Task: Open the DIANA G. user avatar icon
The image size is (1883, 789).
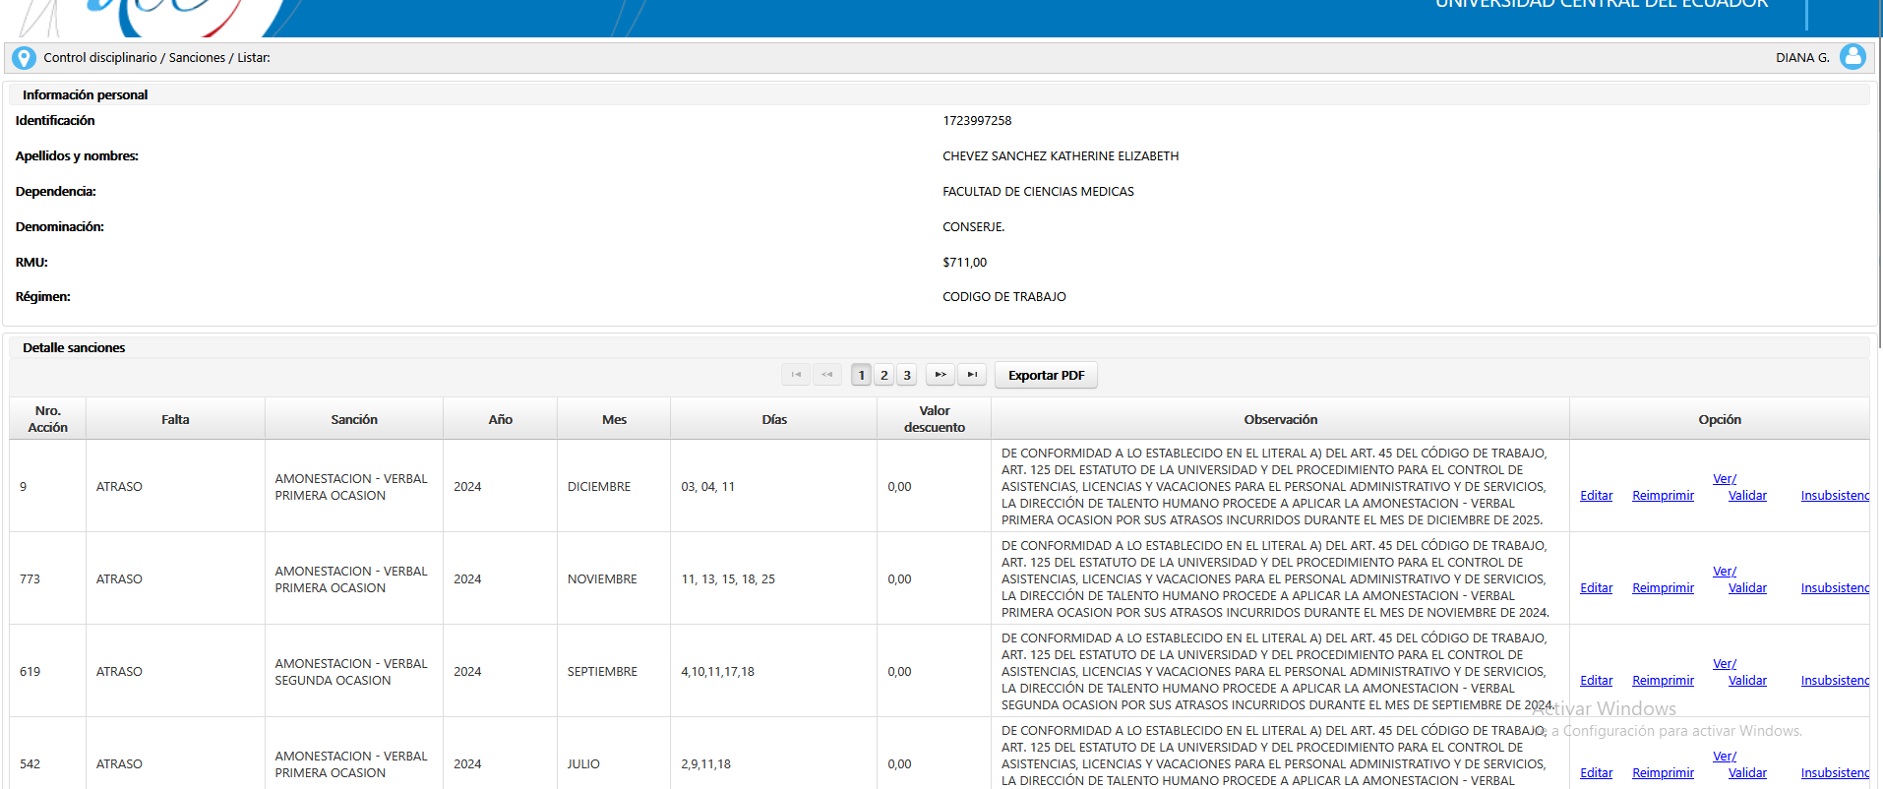Action: pos(1853,57)
